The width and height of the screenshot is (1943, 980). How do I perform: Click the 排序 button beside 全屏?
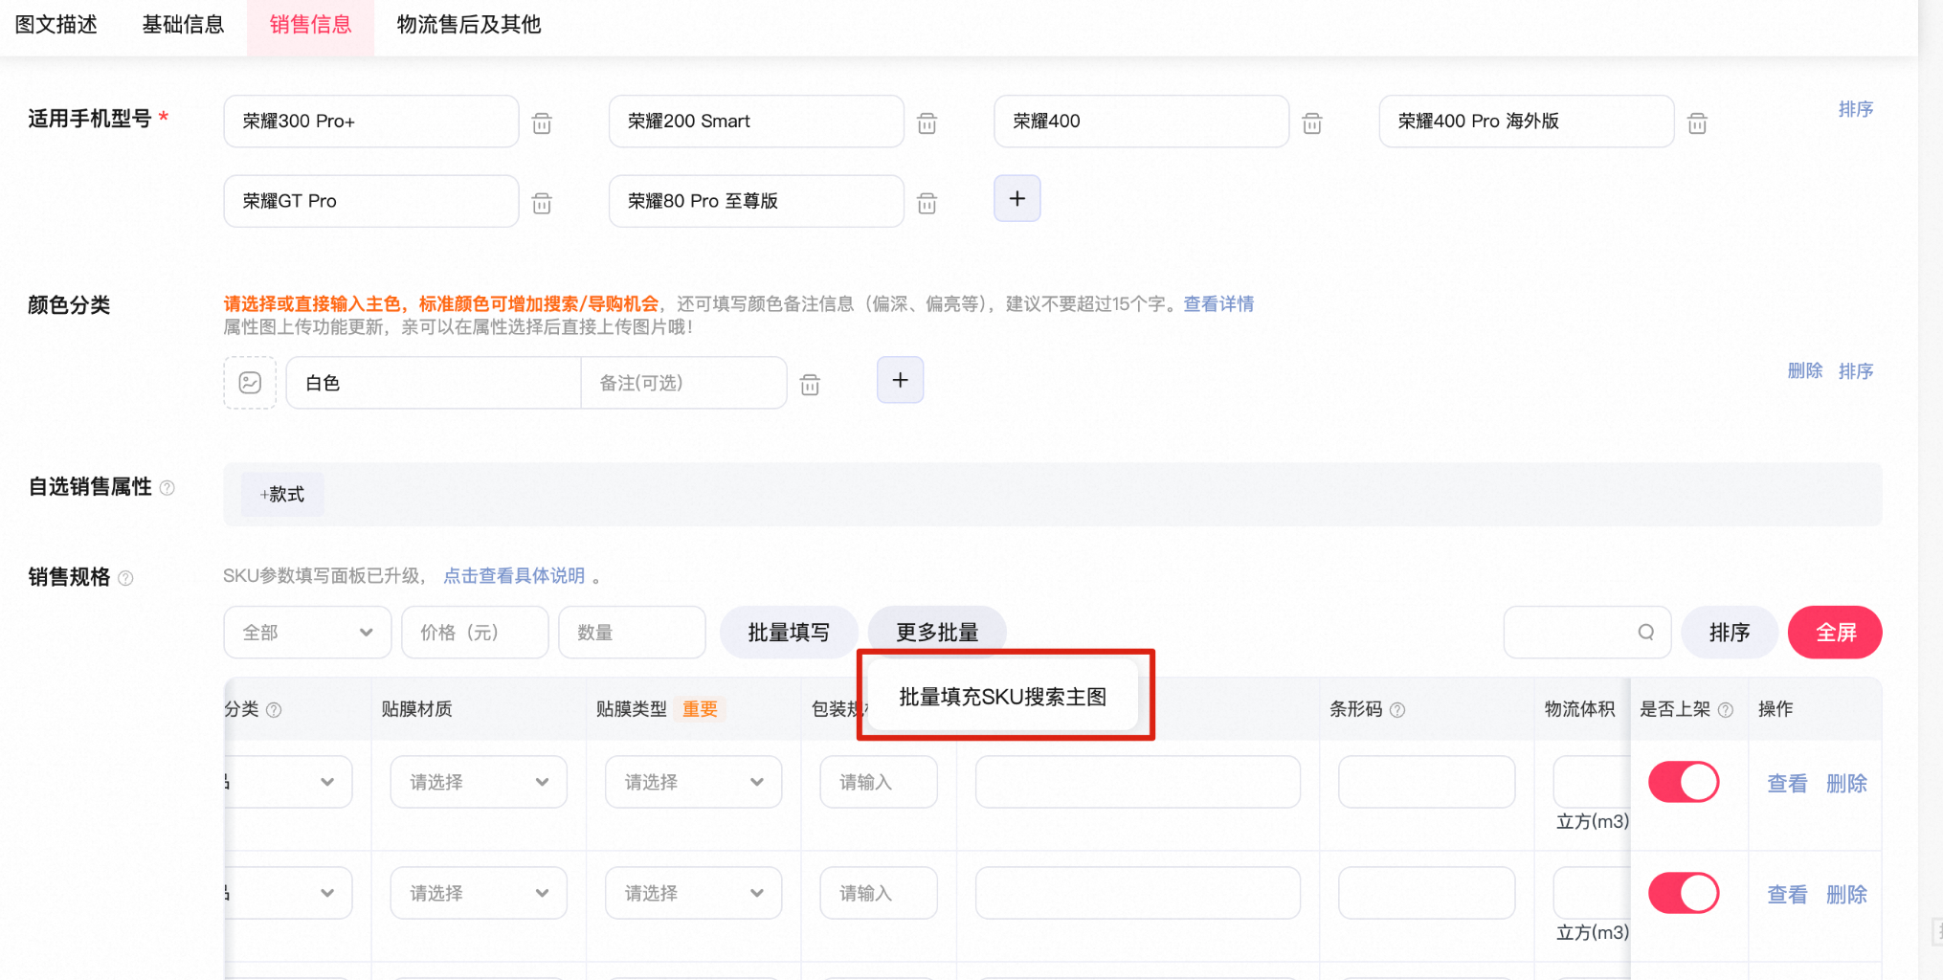1730,633
